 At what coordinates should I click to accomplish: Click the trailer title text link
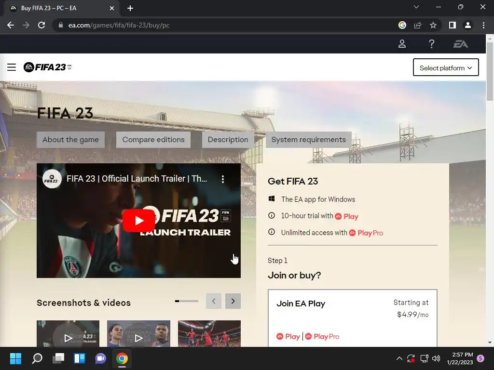pyautogui.click(x=137, y=179)
